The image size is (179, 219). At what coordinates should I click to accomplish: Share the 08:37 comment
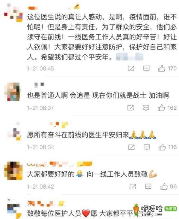pyautogui.click(x=131, y=108)
